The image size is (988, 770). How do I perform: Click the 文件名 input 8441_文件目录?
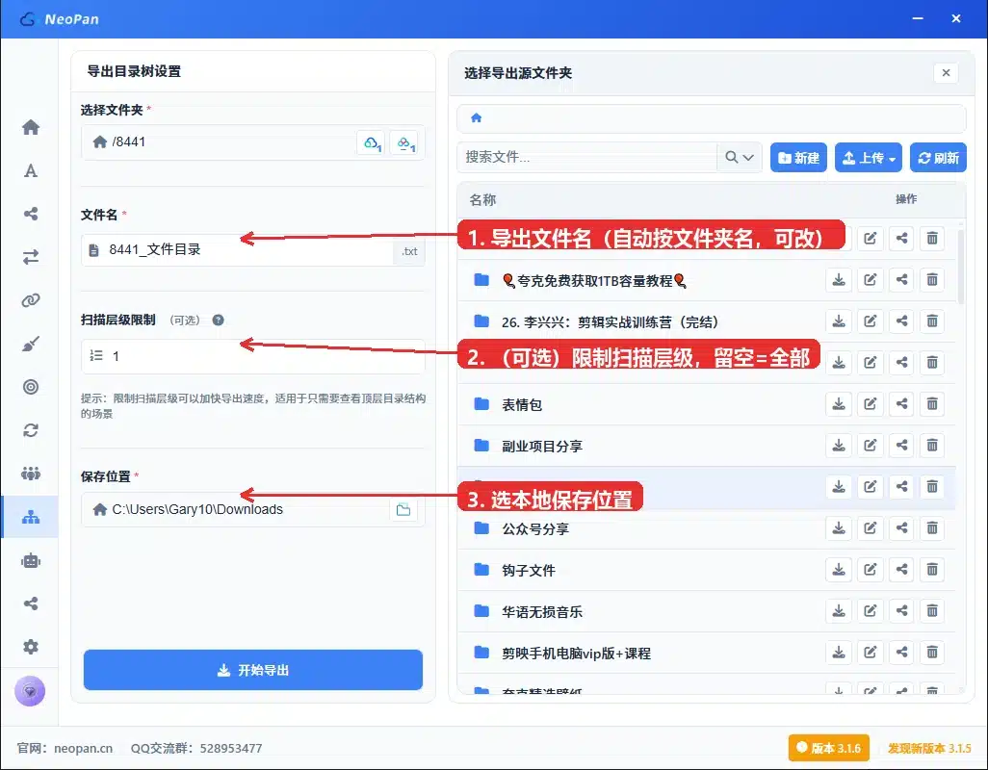[238, 250]
